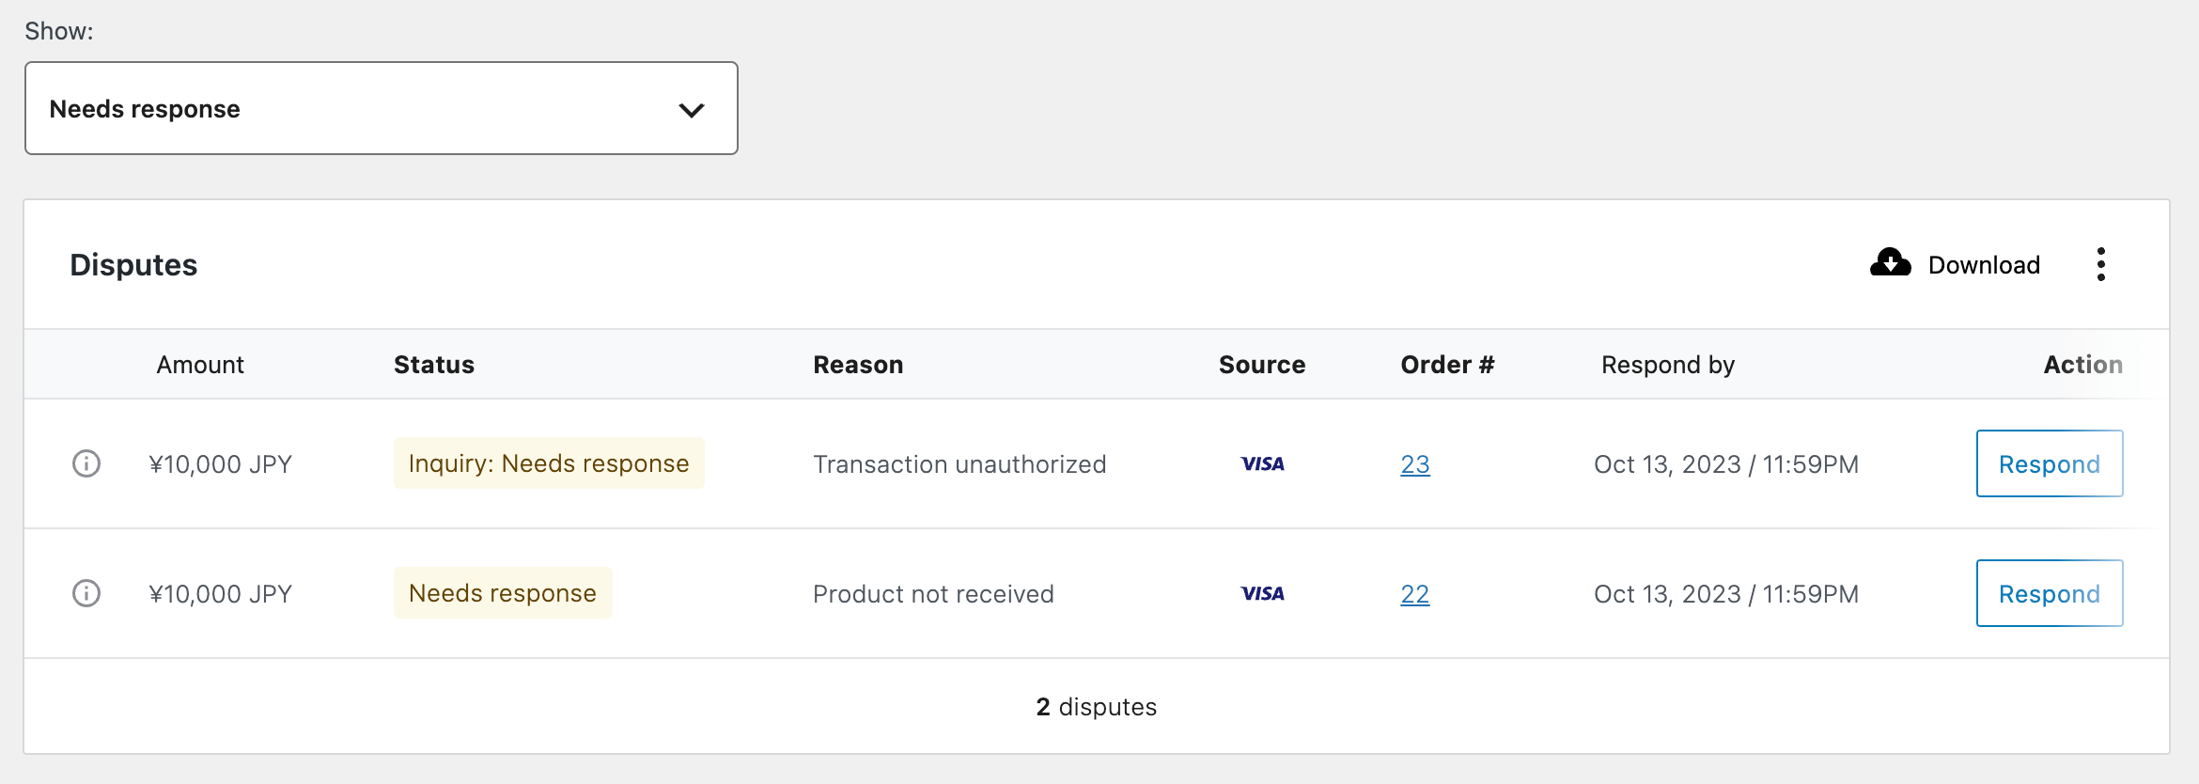Click the 2 disputes count text
The width and height of the screenshot is (2199, 784).
click(1096, 706)
